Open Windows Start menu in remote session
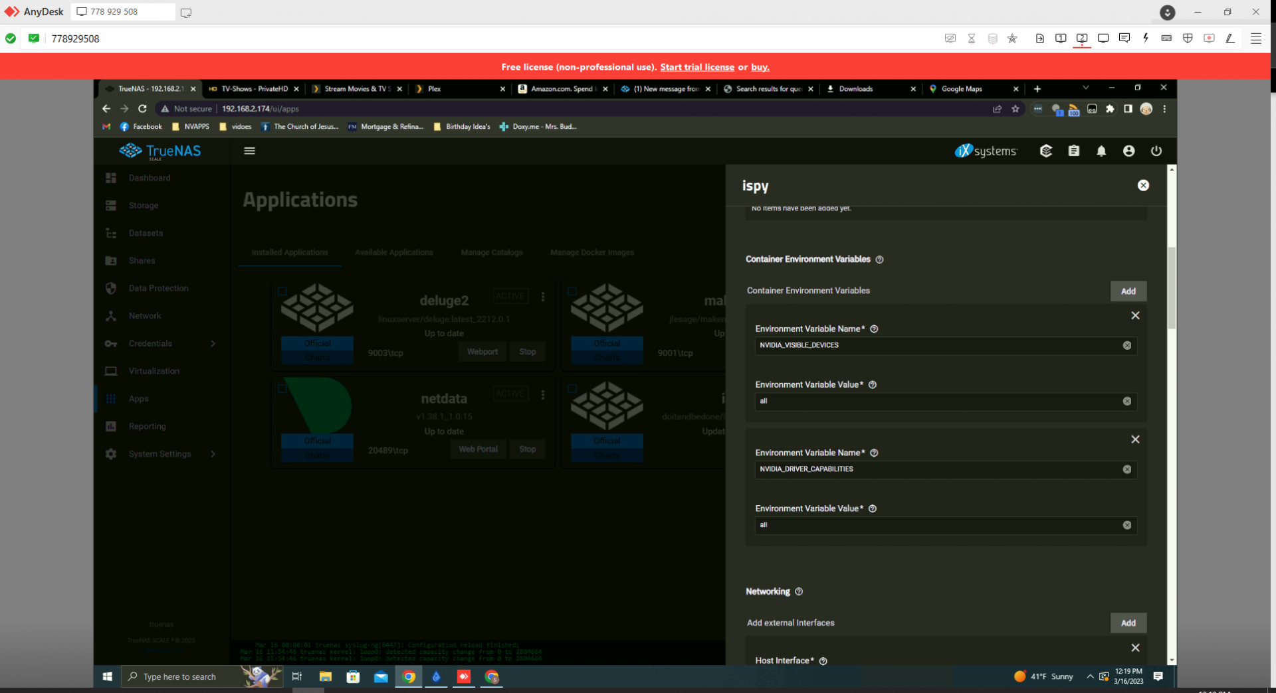 point(108,676)
